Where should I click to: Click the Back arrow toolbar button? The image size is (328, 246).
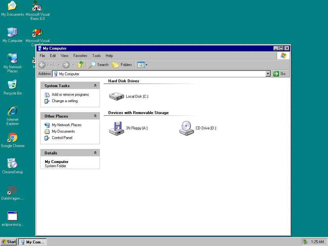point(47,65)
